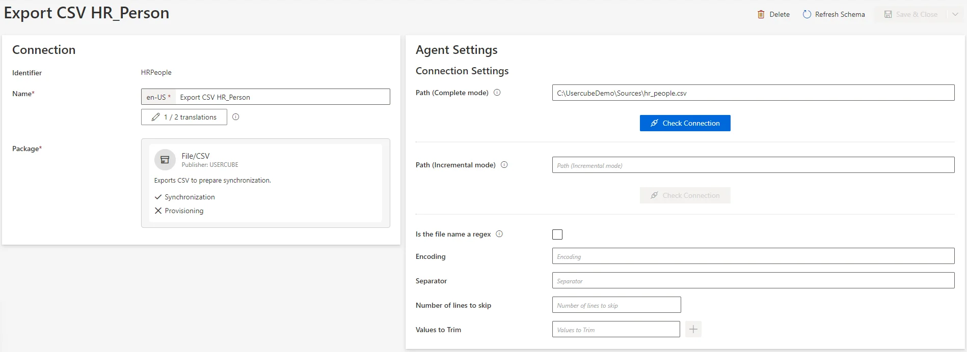Click the 'Export CSV HR_Person' page title
Viewport: 967px width, 352px height.
point(87,13)
